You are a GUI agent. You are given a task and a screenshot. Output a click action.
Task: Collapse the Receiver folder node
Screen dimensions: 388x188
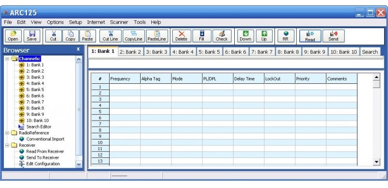(7, 145)
